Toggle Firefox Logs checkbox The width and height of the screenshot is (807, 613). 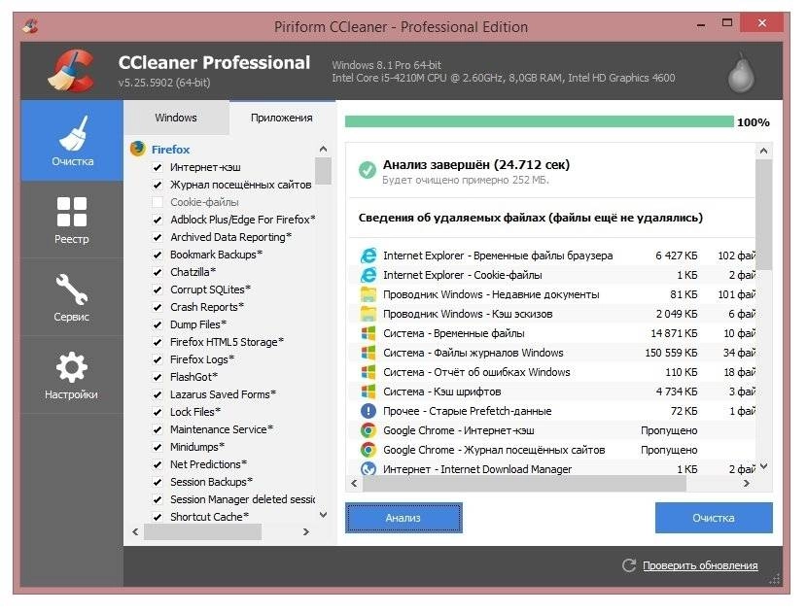pos(158,359)
